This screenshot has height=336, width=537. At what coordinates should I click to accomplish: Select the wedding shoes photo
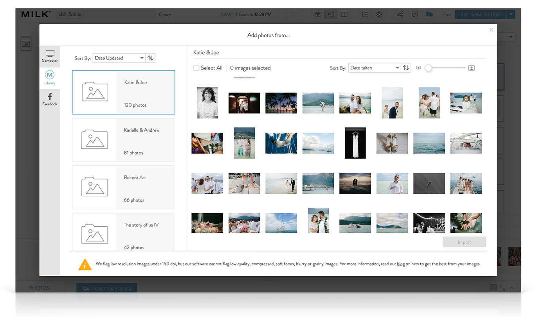coord(392,143)
